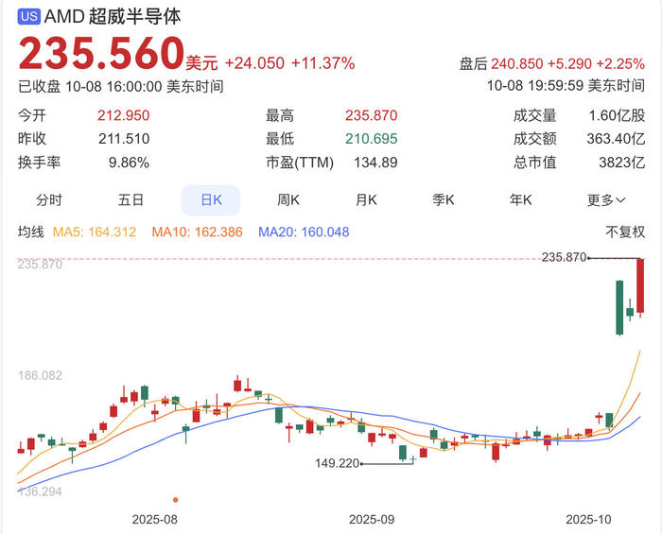Viewport: 662px width, 534px height.
Task: Open the 均线 moving average indicator selector
Action: tap(31, 233)
